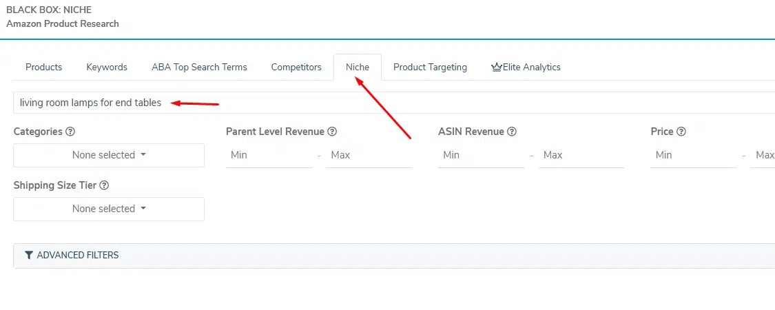
Task: Switch to the Products tab
Action: (44, 68)
